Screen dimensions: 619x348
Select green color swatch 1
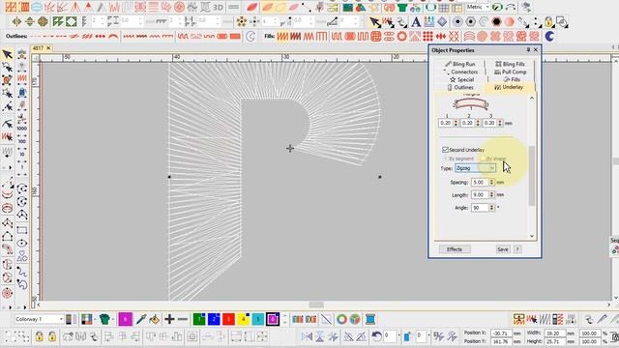(199, 319)
